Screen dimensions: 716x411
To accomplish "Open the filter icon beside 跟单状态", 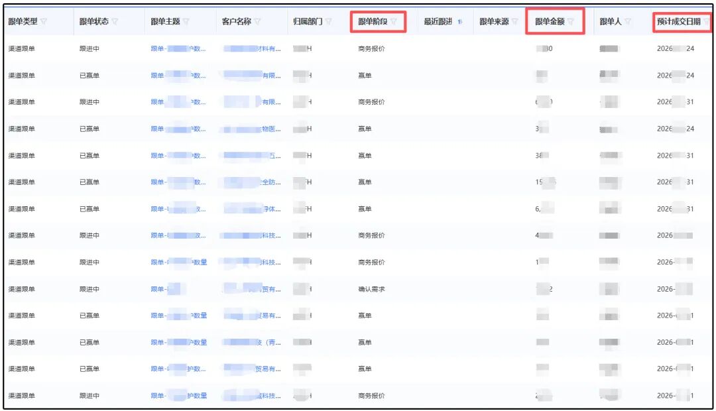I will 115,21.
